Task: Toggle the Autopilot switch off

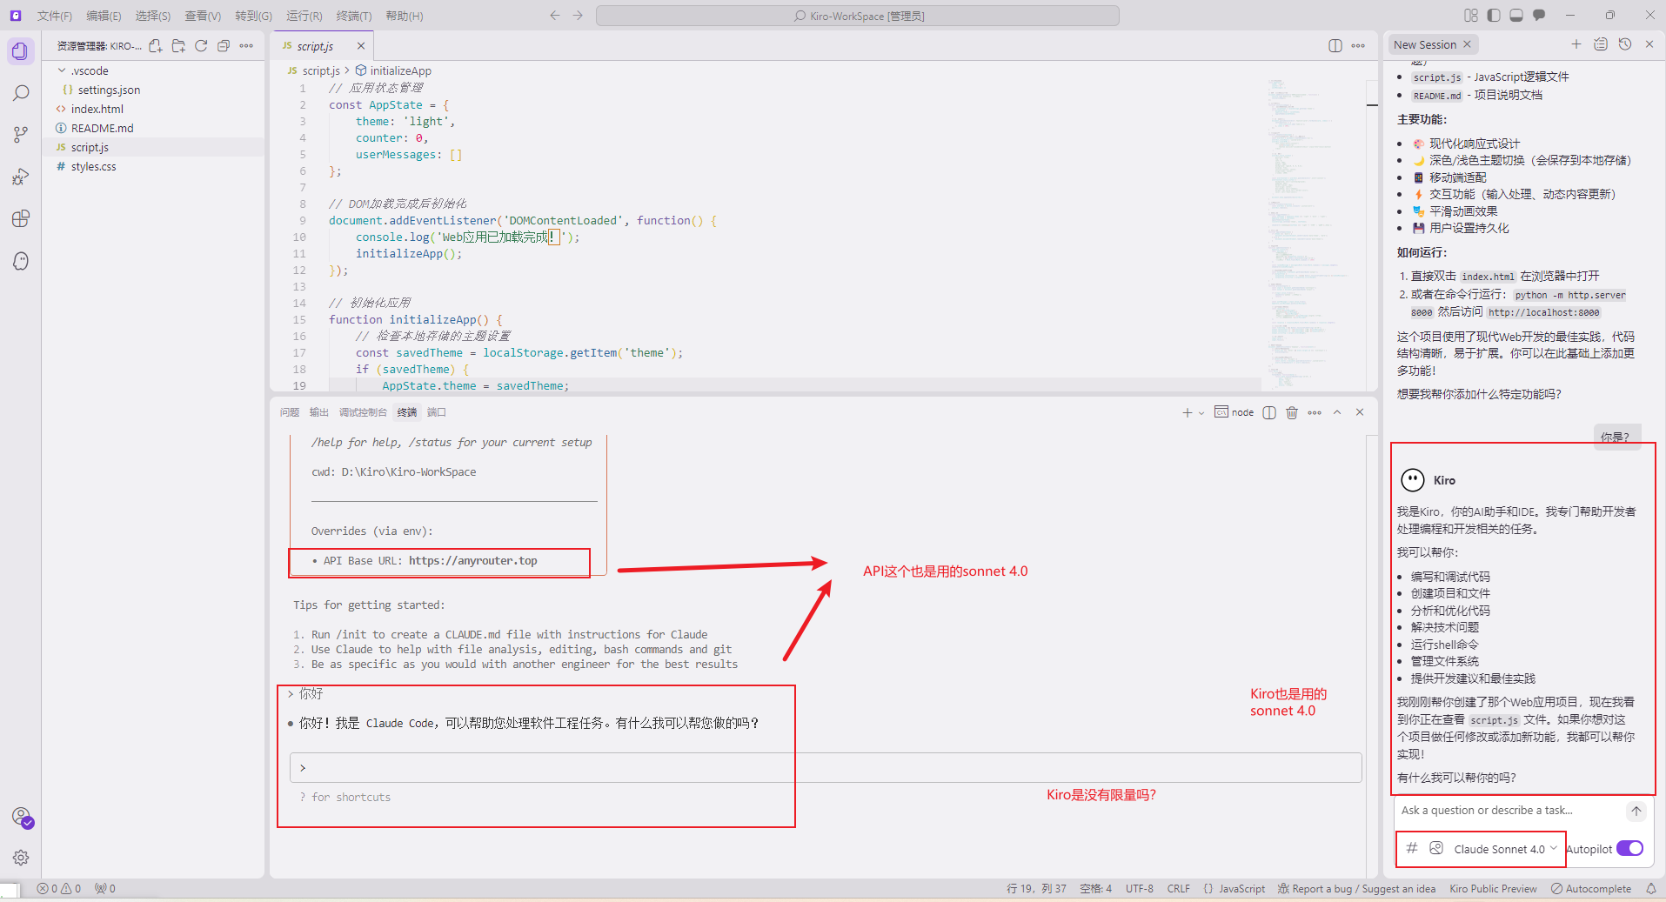Action: click(x=1629, y=848)
